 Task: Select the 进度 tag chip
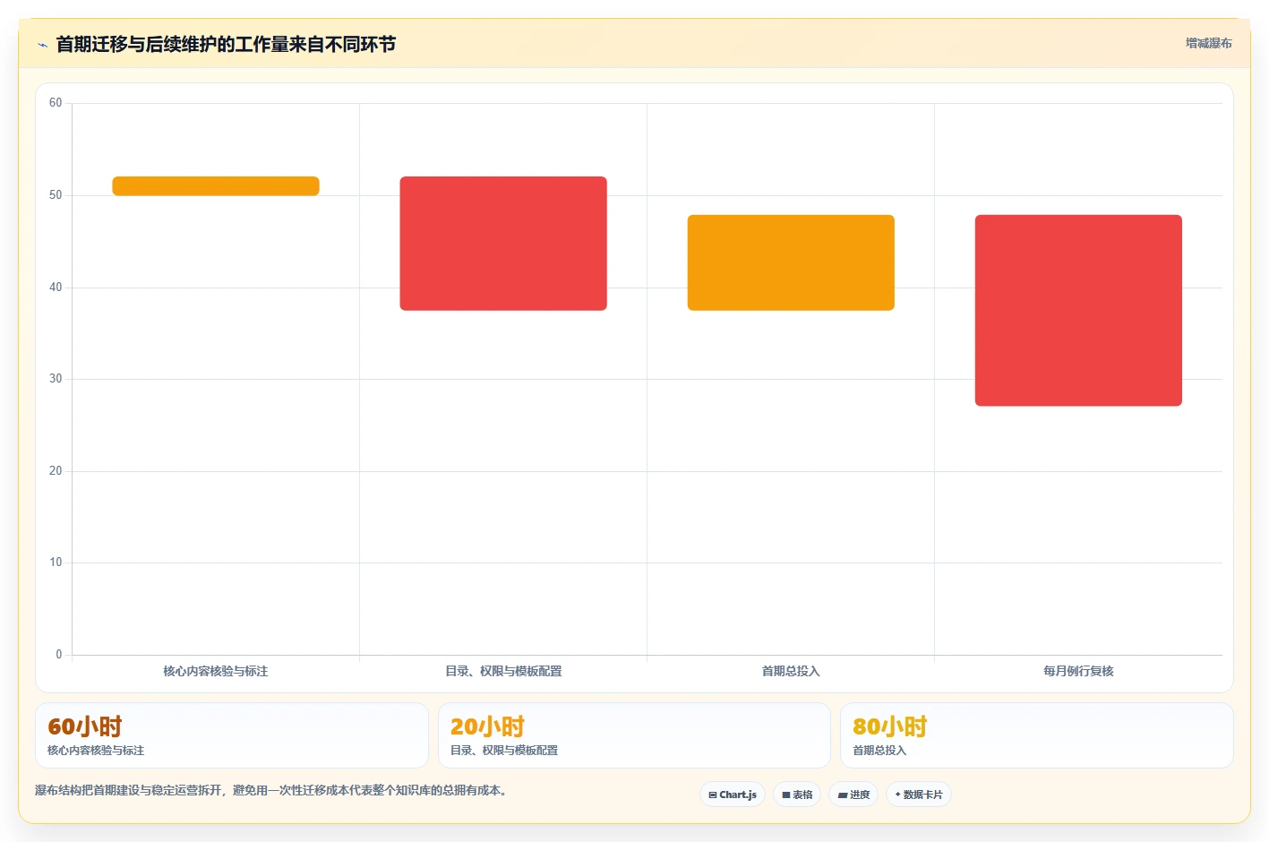tap(853, 795)
